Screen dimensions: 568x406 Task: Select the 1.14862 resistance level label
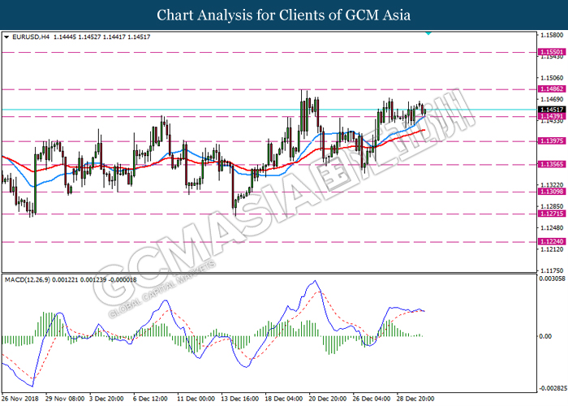(551, 89)
